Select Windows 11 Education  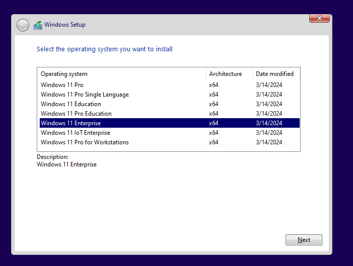click(169, 104)
